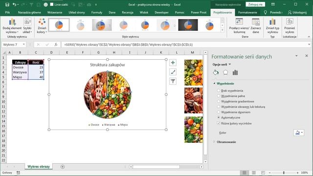Select Wypełnienie deseniem option
313x176 pixels.
219,112
